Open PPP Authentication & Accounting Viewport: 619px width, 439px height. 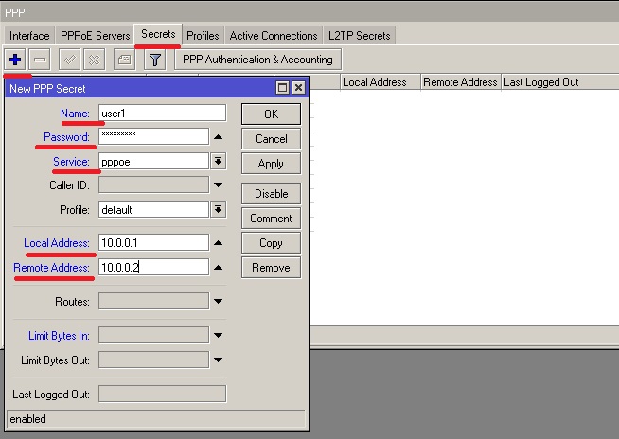coord(257,60)
